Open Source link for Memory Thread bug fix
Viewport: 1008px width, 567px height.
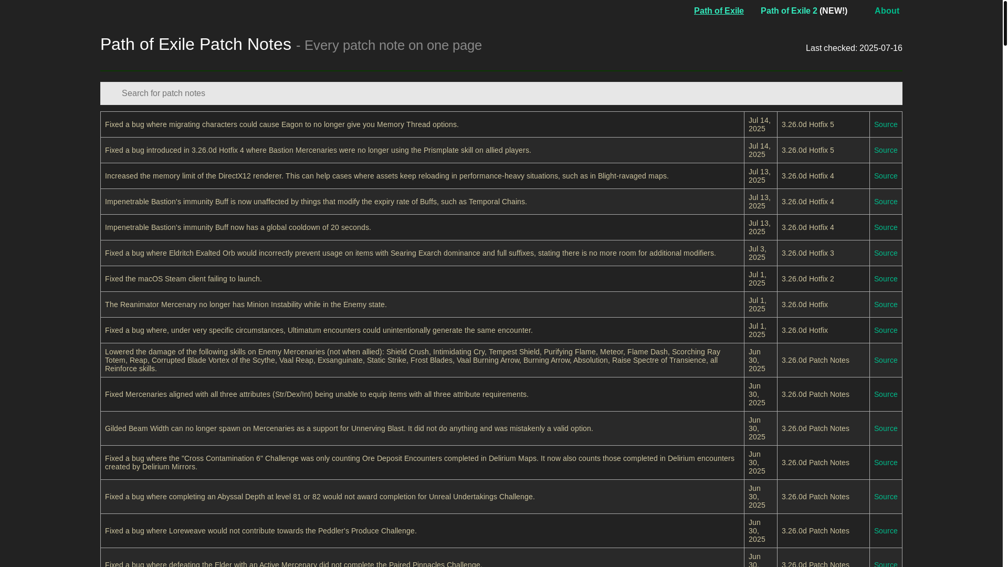pyautogui.click(x=885, y=124)
